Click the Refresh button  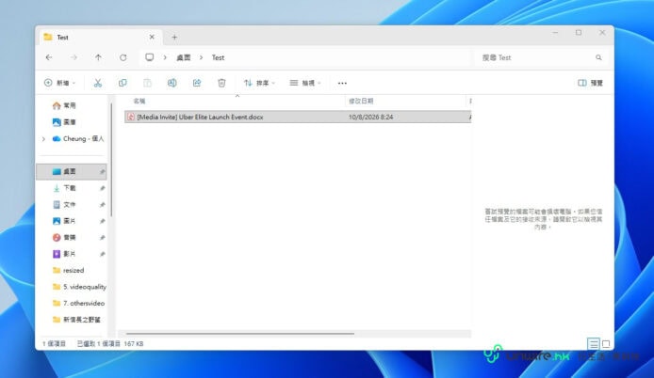[123, 57]
